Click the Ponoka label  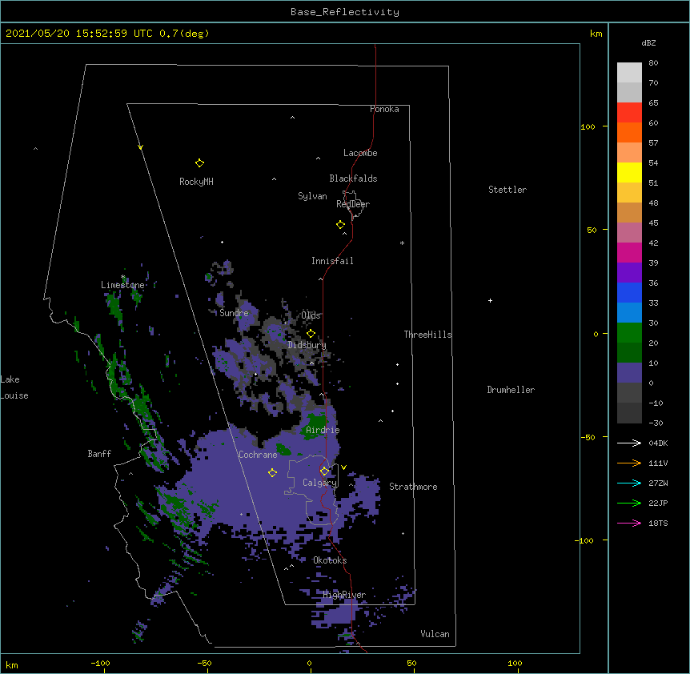point(384,109)
